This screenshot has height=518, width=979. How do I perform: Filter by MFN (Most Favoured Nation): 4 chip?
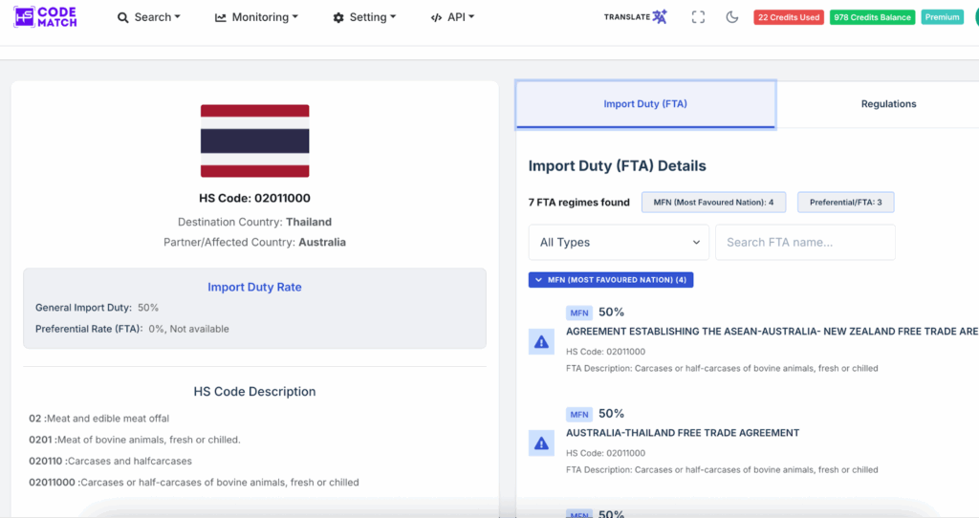(x=713, y=203)
